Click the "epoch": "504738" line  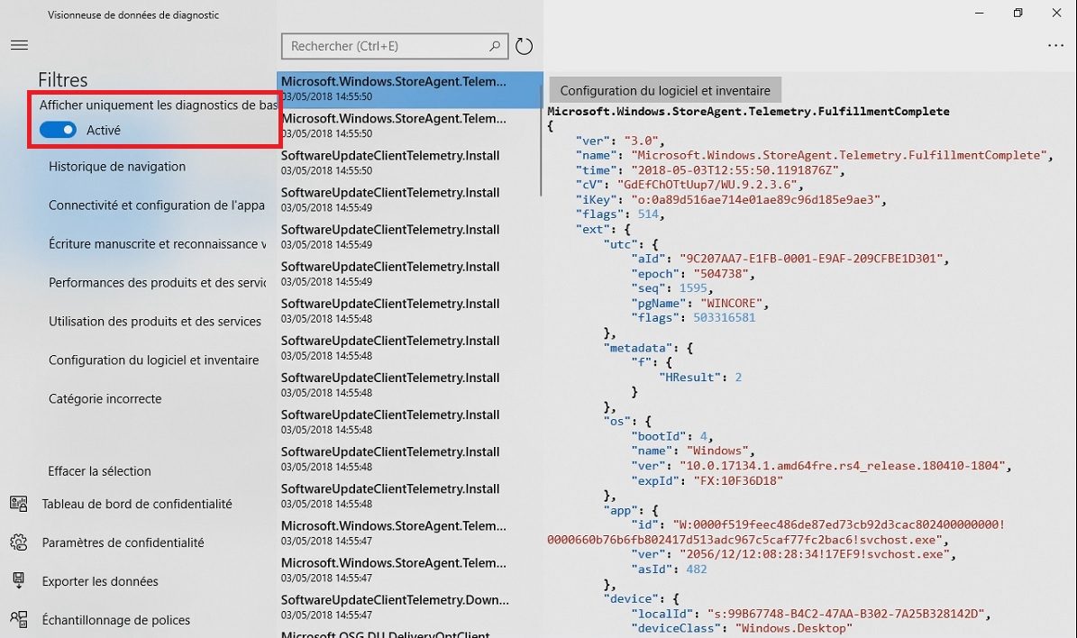pyautogui.click(x=693, y=274)
